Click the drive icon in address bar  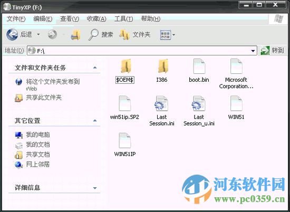click(32, 51)
